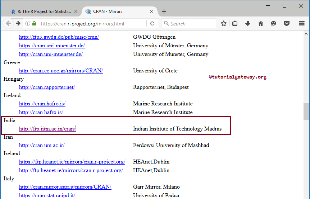Click 'Ferdowsi University of Mashhad' text

(x=171, y=146)
